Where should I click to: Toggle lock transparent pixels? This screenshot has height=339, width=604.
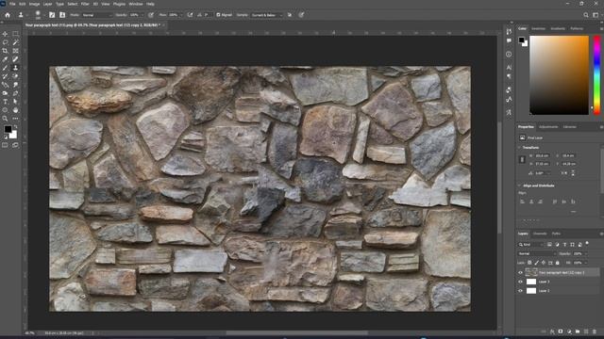tap(529, 263)
